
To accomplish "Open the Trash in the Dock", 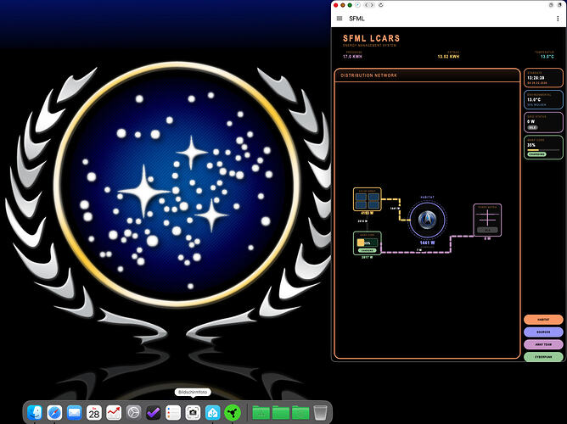I will 320,412.
